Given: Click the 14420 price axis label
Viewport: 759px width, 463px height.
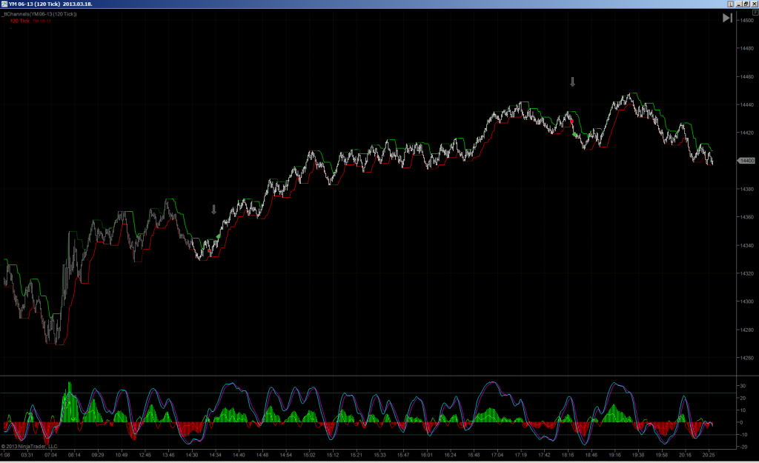Looking at the screenshot, I should tap(746, 133).
